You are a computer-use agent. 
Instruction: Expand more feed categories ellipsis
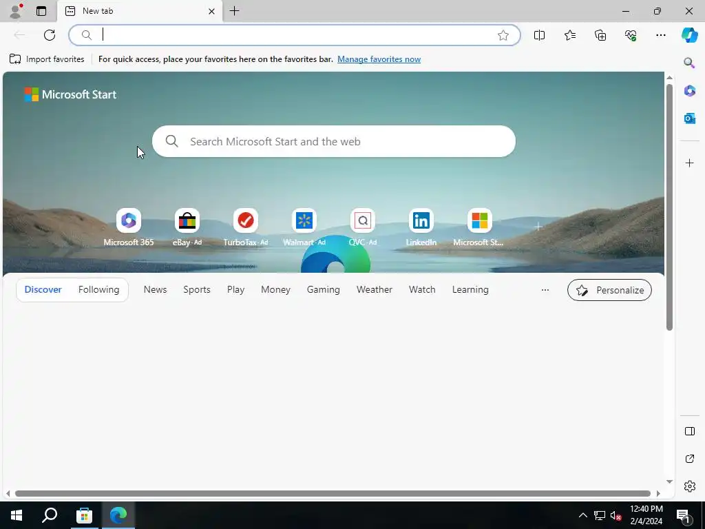tap(545, 290)
